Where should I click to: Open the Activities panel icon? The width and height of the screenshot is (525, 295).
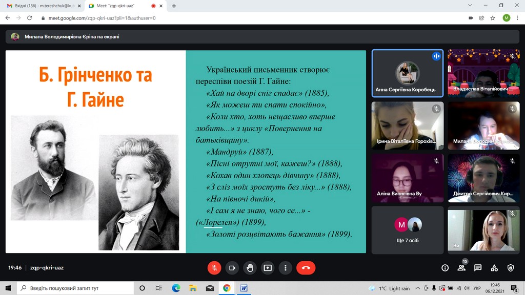click(494, 267)
